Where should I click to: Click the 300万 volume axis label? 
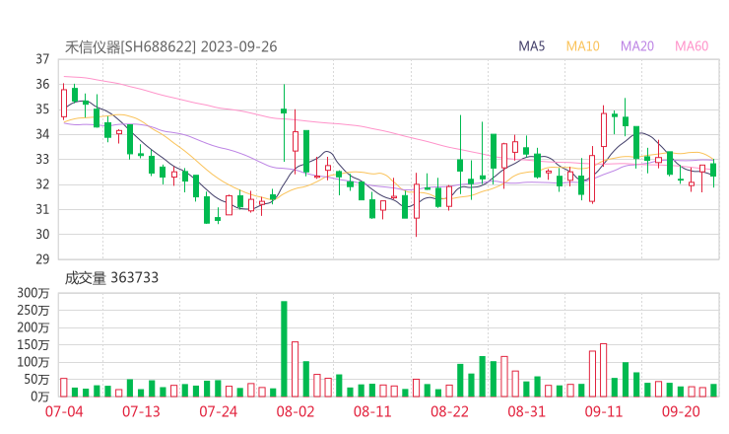point(33,293)
